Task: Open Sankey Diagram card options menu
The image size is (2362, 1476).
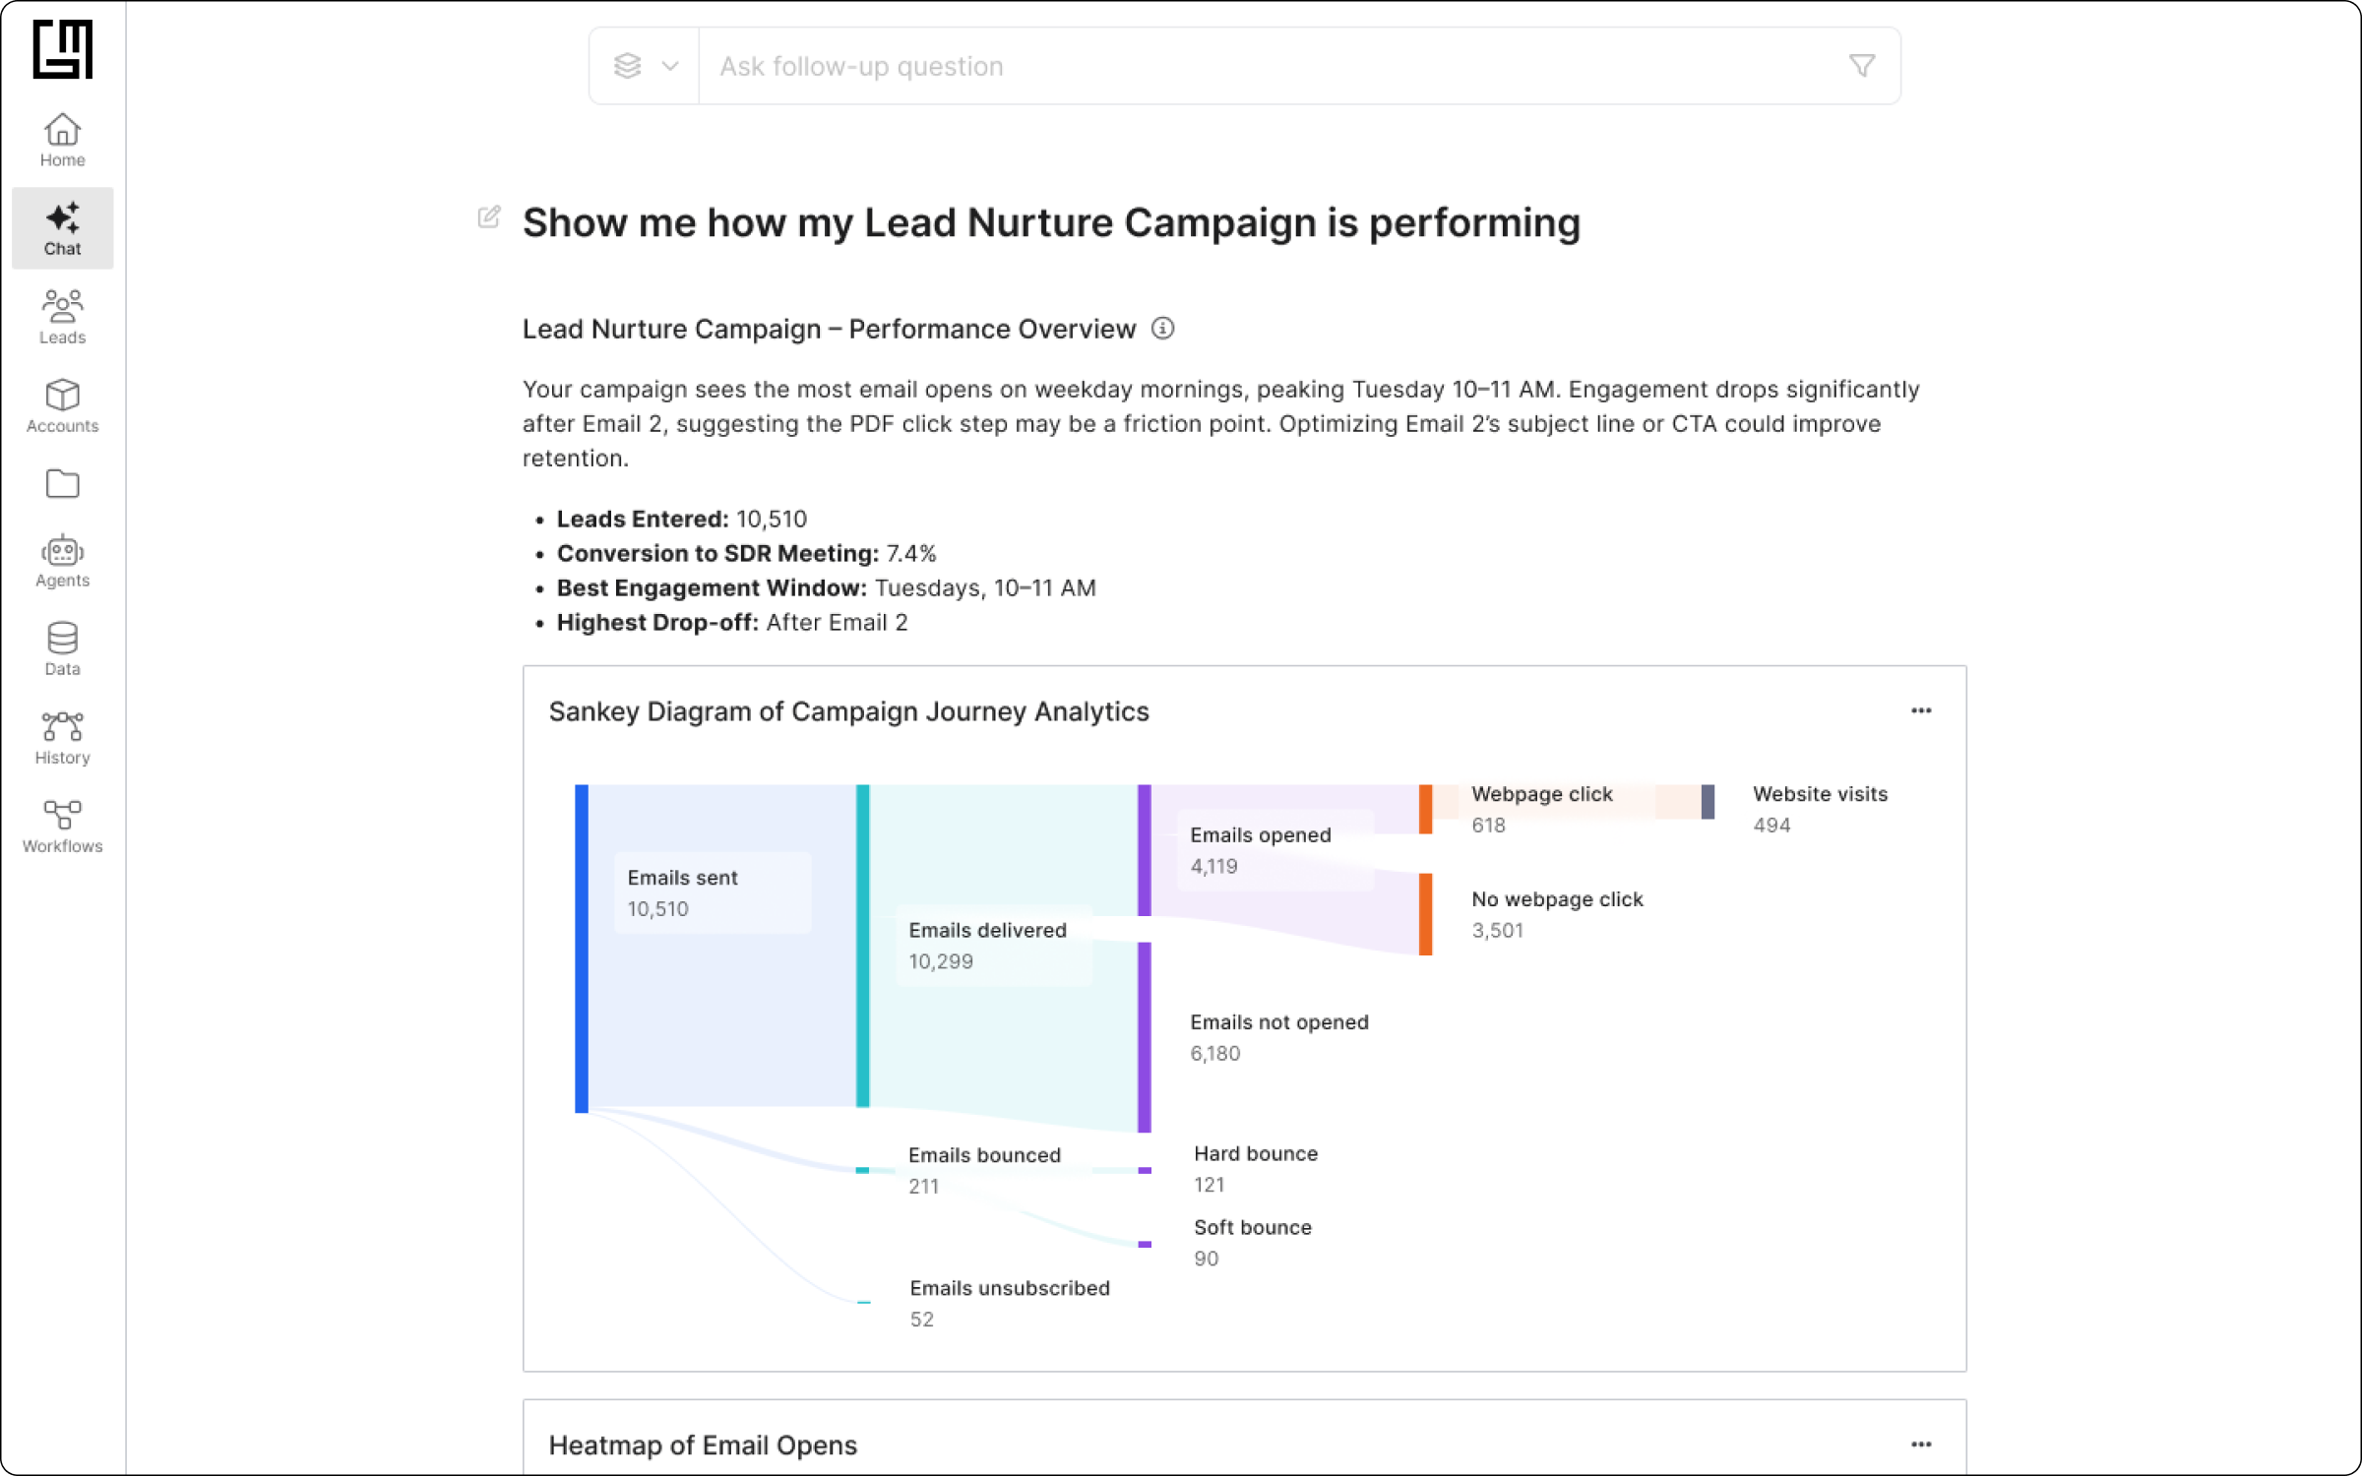Action: coord(1920,710)
